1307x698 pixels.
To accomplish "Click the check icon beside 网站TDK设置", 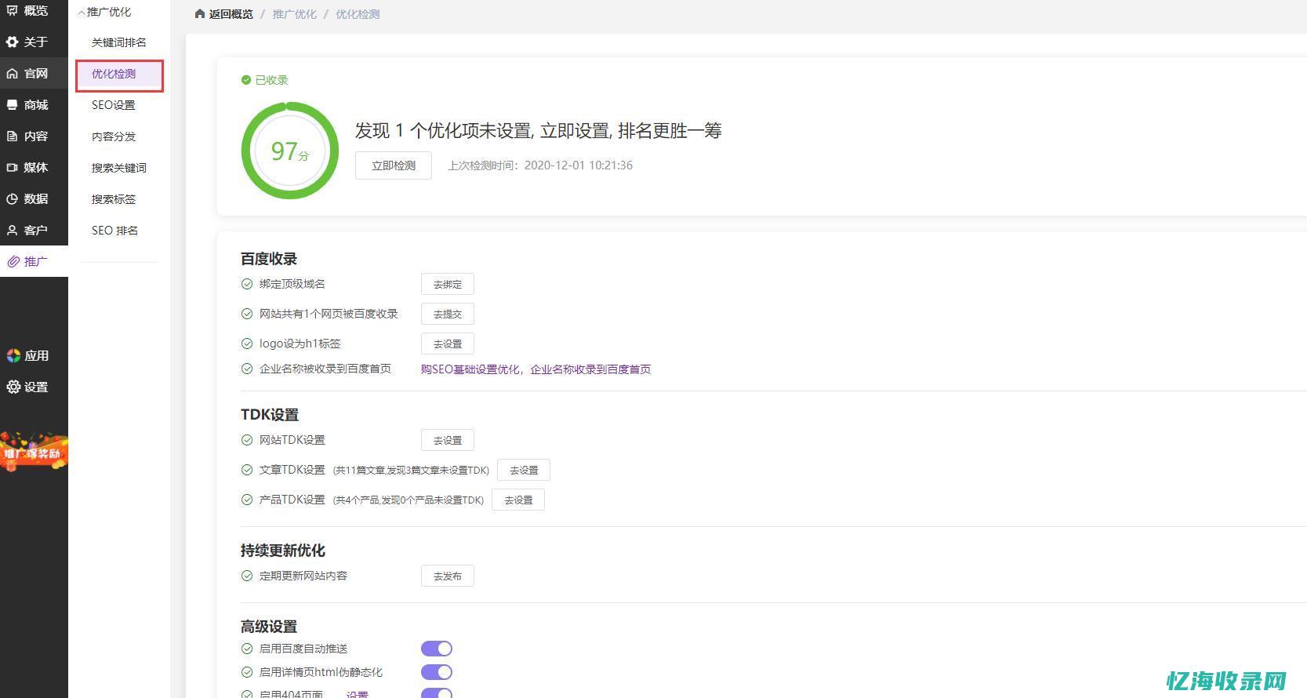I will (247, 440).
